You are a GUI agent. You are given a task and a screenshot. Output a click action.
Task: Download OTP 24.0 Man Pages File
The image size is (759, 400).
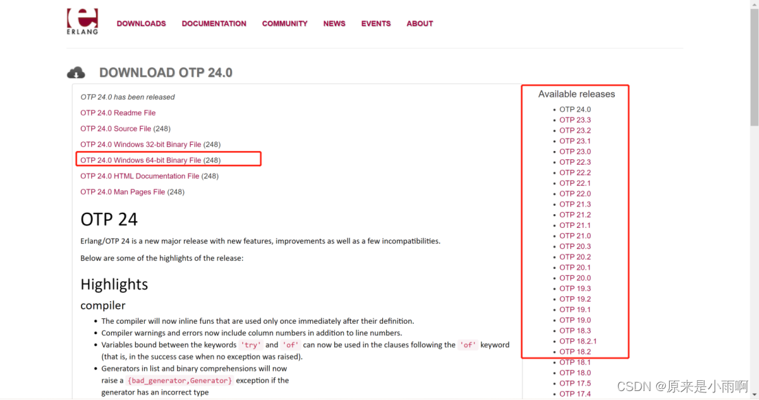pyautogui.click(x=122, y=192)
